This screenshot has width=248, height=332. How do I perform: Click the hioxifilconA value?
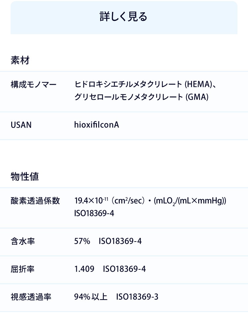[97, 125]
